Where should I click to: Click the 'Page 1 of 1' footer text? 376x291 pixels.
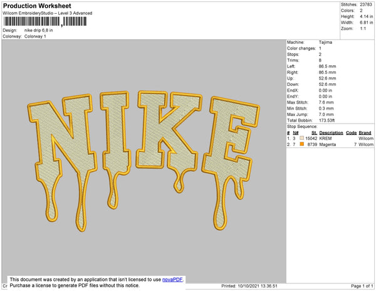(x=362, y=286)
